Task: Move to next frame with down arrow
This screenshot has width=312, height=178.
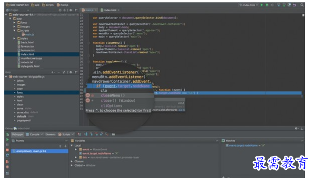Action: (65, 146)
